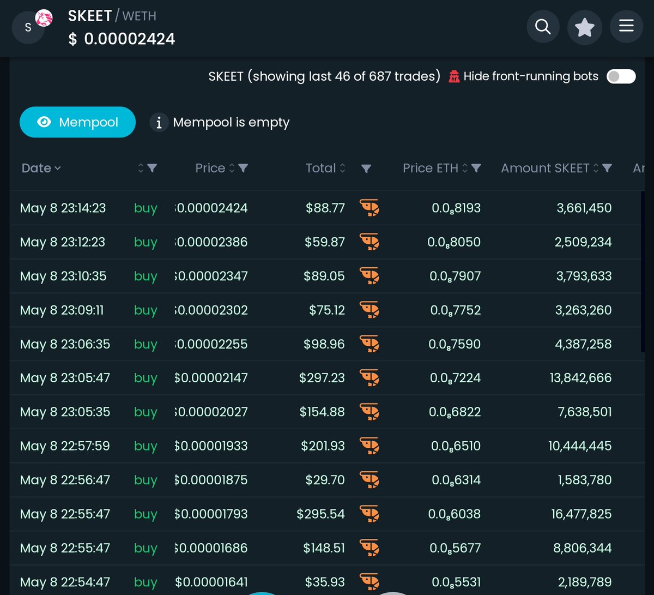Open Price column filter funnel
654x595 pixels.
[x=244, y=169]
